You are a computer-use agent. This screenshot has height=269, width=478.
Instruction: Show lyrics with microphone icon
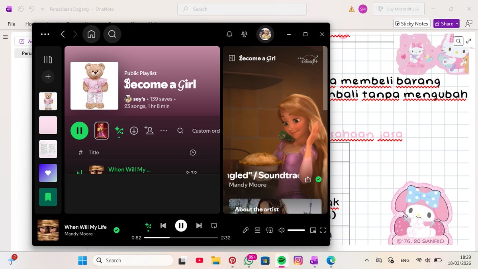click(246, 230)
